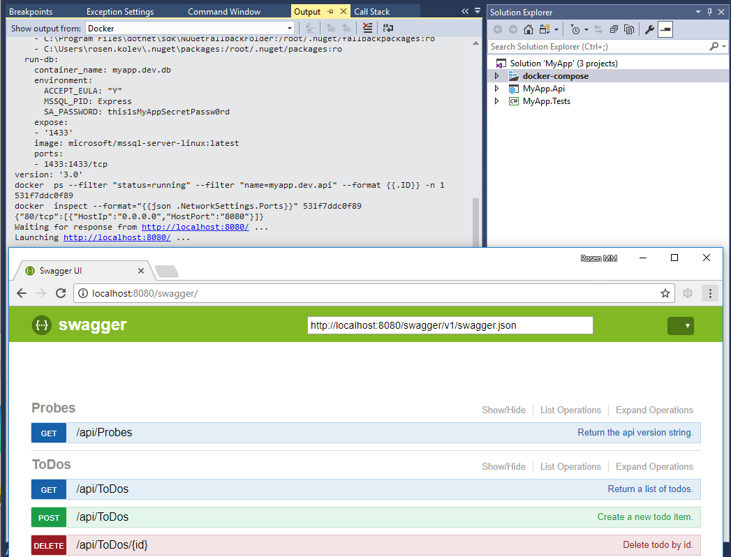The image size is (731, 557).
Task: Clear all output in the Output window
Action: [368, 28]
